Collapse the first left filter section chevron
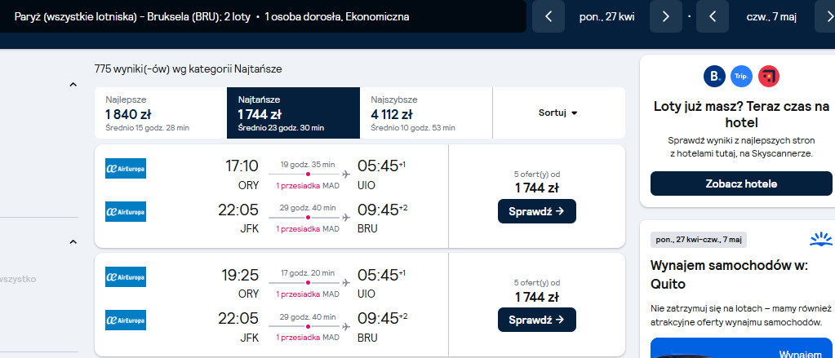The width and height of the screenshot is (835, 358). click(x=73, y=84)
